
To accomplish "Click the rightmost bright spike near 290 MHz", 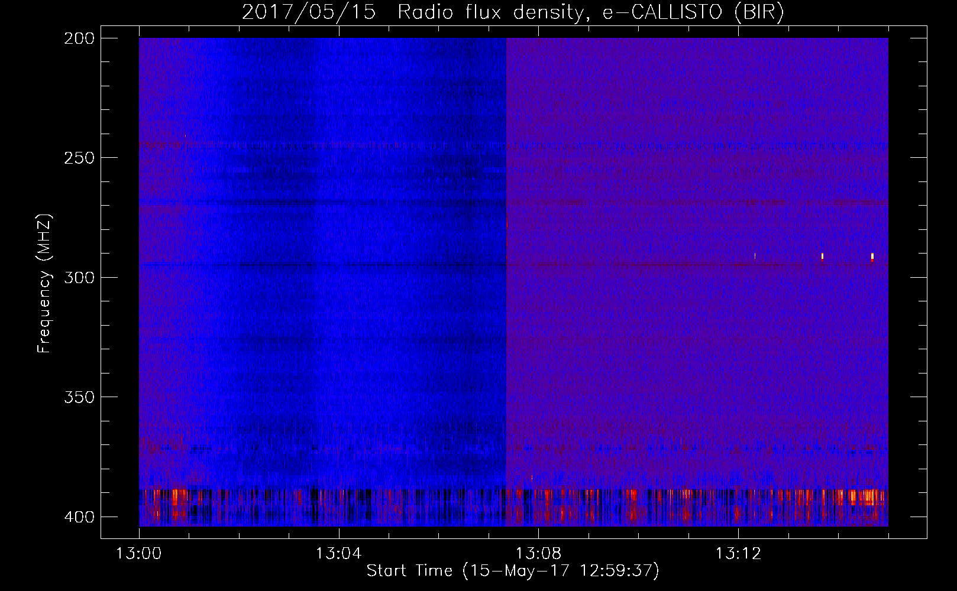I will click(x=872, y=257).
